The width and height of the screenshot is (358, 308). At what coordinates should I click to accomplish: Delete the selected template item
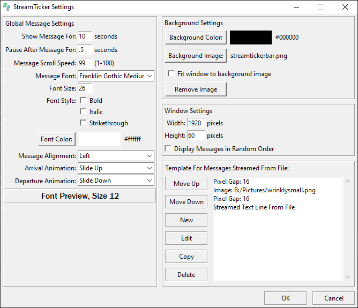tap(187, 274)
